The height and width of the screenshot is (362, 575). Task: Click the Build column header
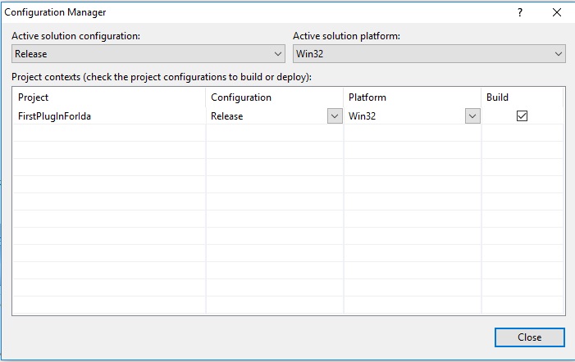point(523,97)
